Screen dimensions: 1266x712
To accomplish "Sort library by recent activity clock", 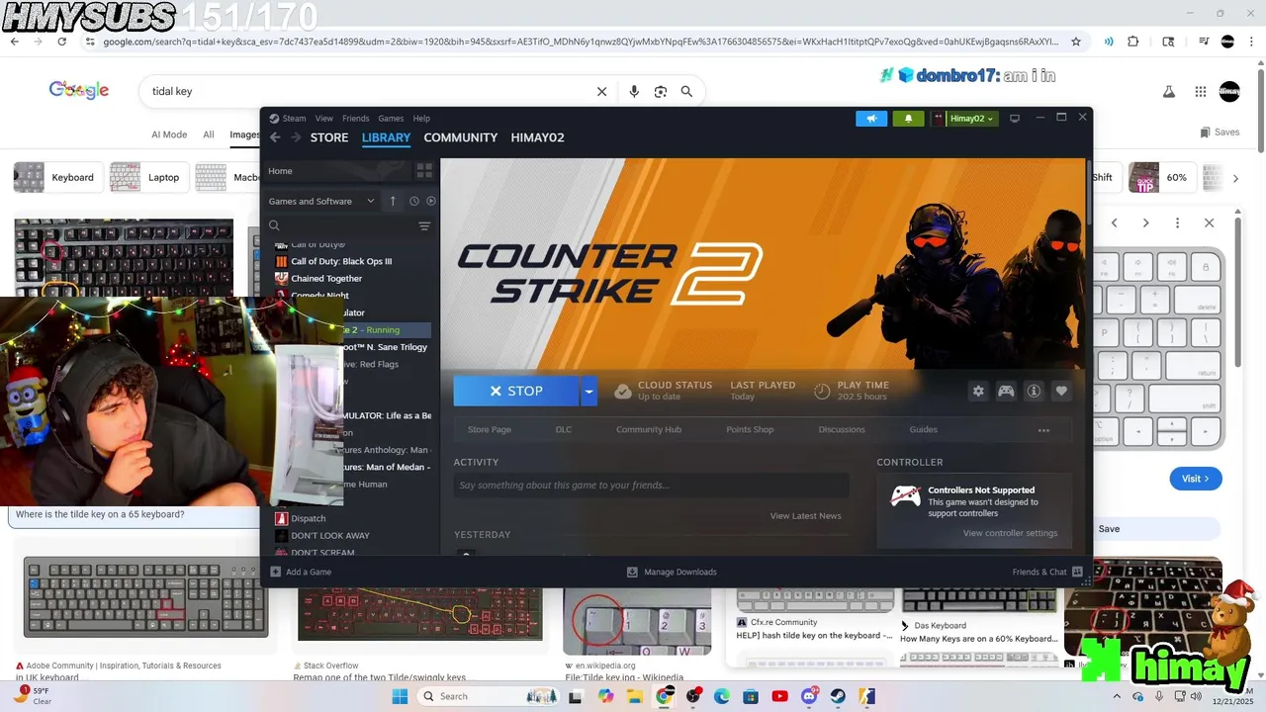I will point(413,201).
